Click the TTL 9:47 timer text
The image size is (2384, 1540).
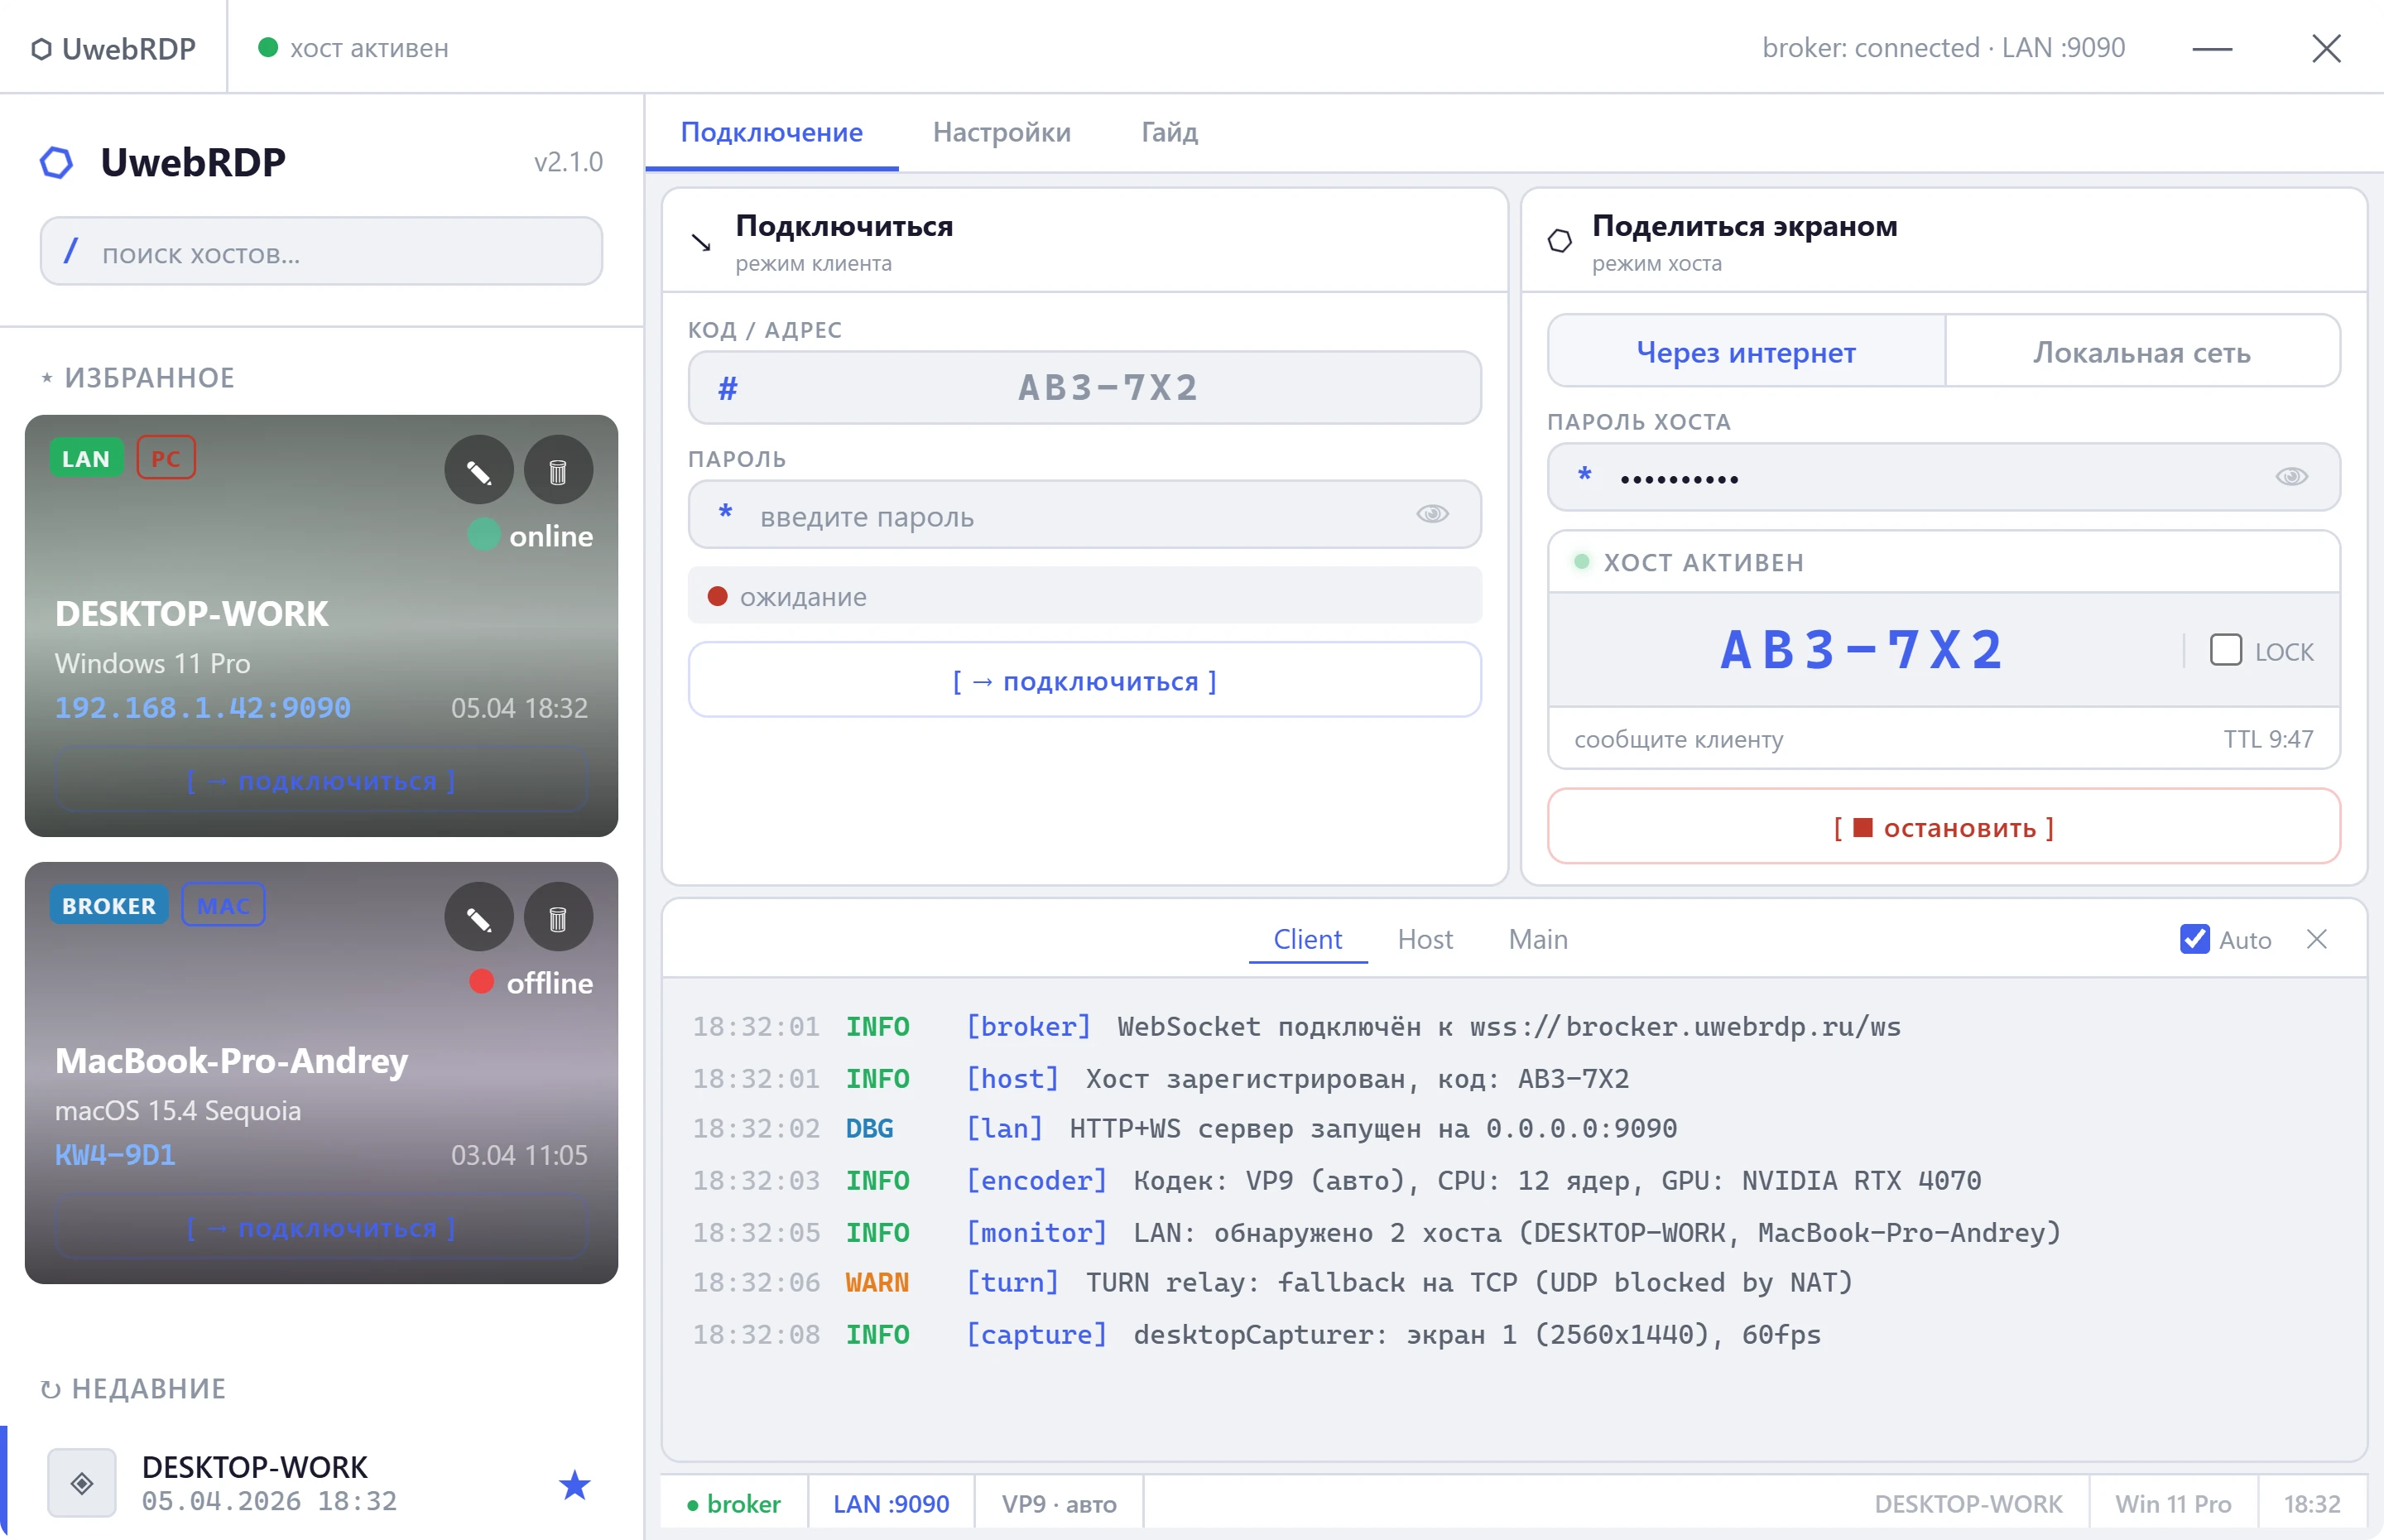(2268, 739)
